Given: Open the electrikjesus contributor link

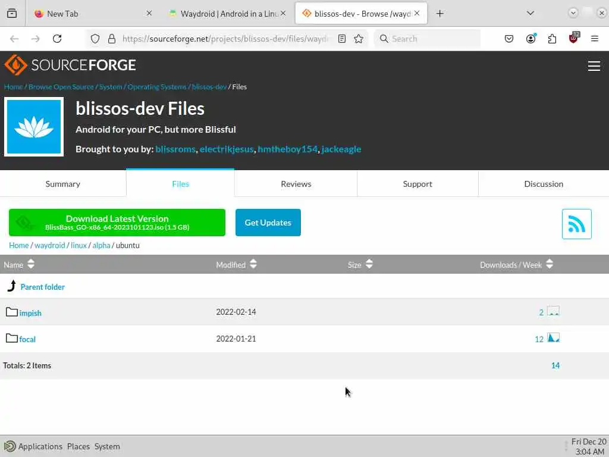Looking at the screenshot, I should click(x=227, y=149).
